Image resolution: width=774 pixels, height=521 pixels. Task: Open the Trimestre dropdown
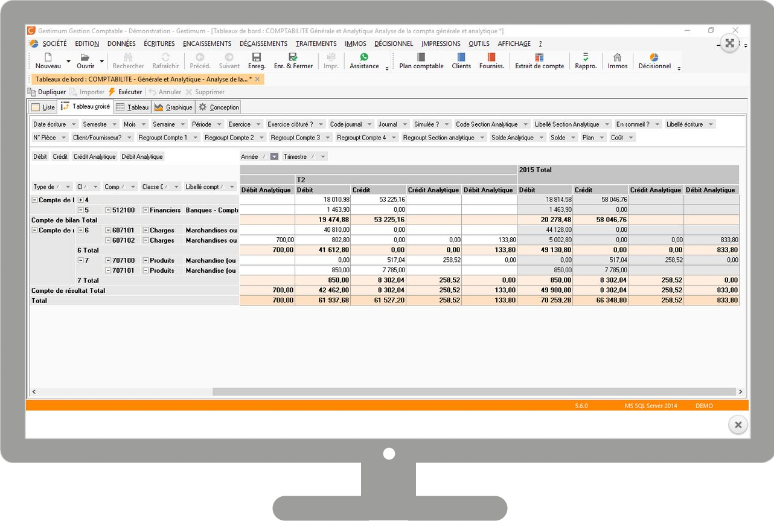coord(324,156)
